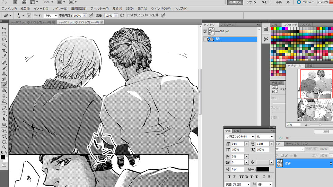Select the Paint Bucket tool

[x=4, y=90]
